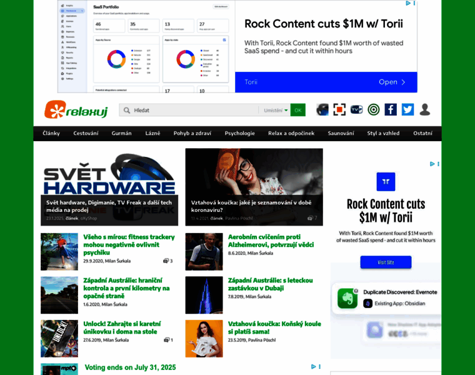
Task: Open article Vztahová koučka: Koňský koule
Action: point(274,327)
